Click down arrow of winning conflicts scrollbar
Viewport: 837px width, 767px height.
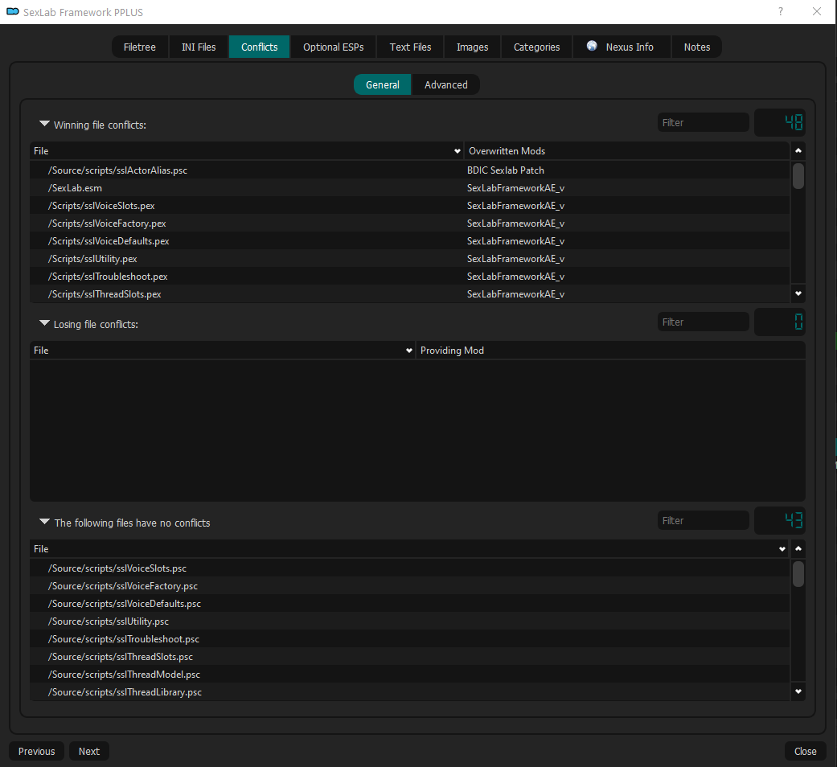[798, 293]
